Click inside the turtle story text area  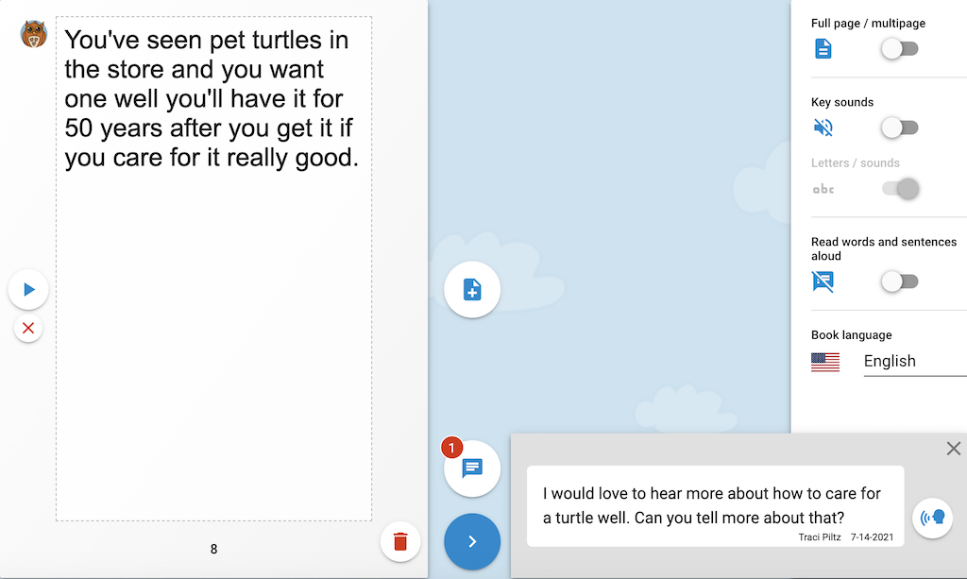pyautogui.click(x=214, y=269)
